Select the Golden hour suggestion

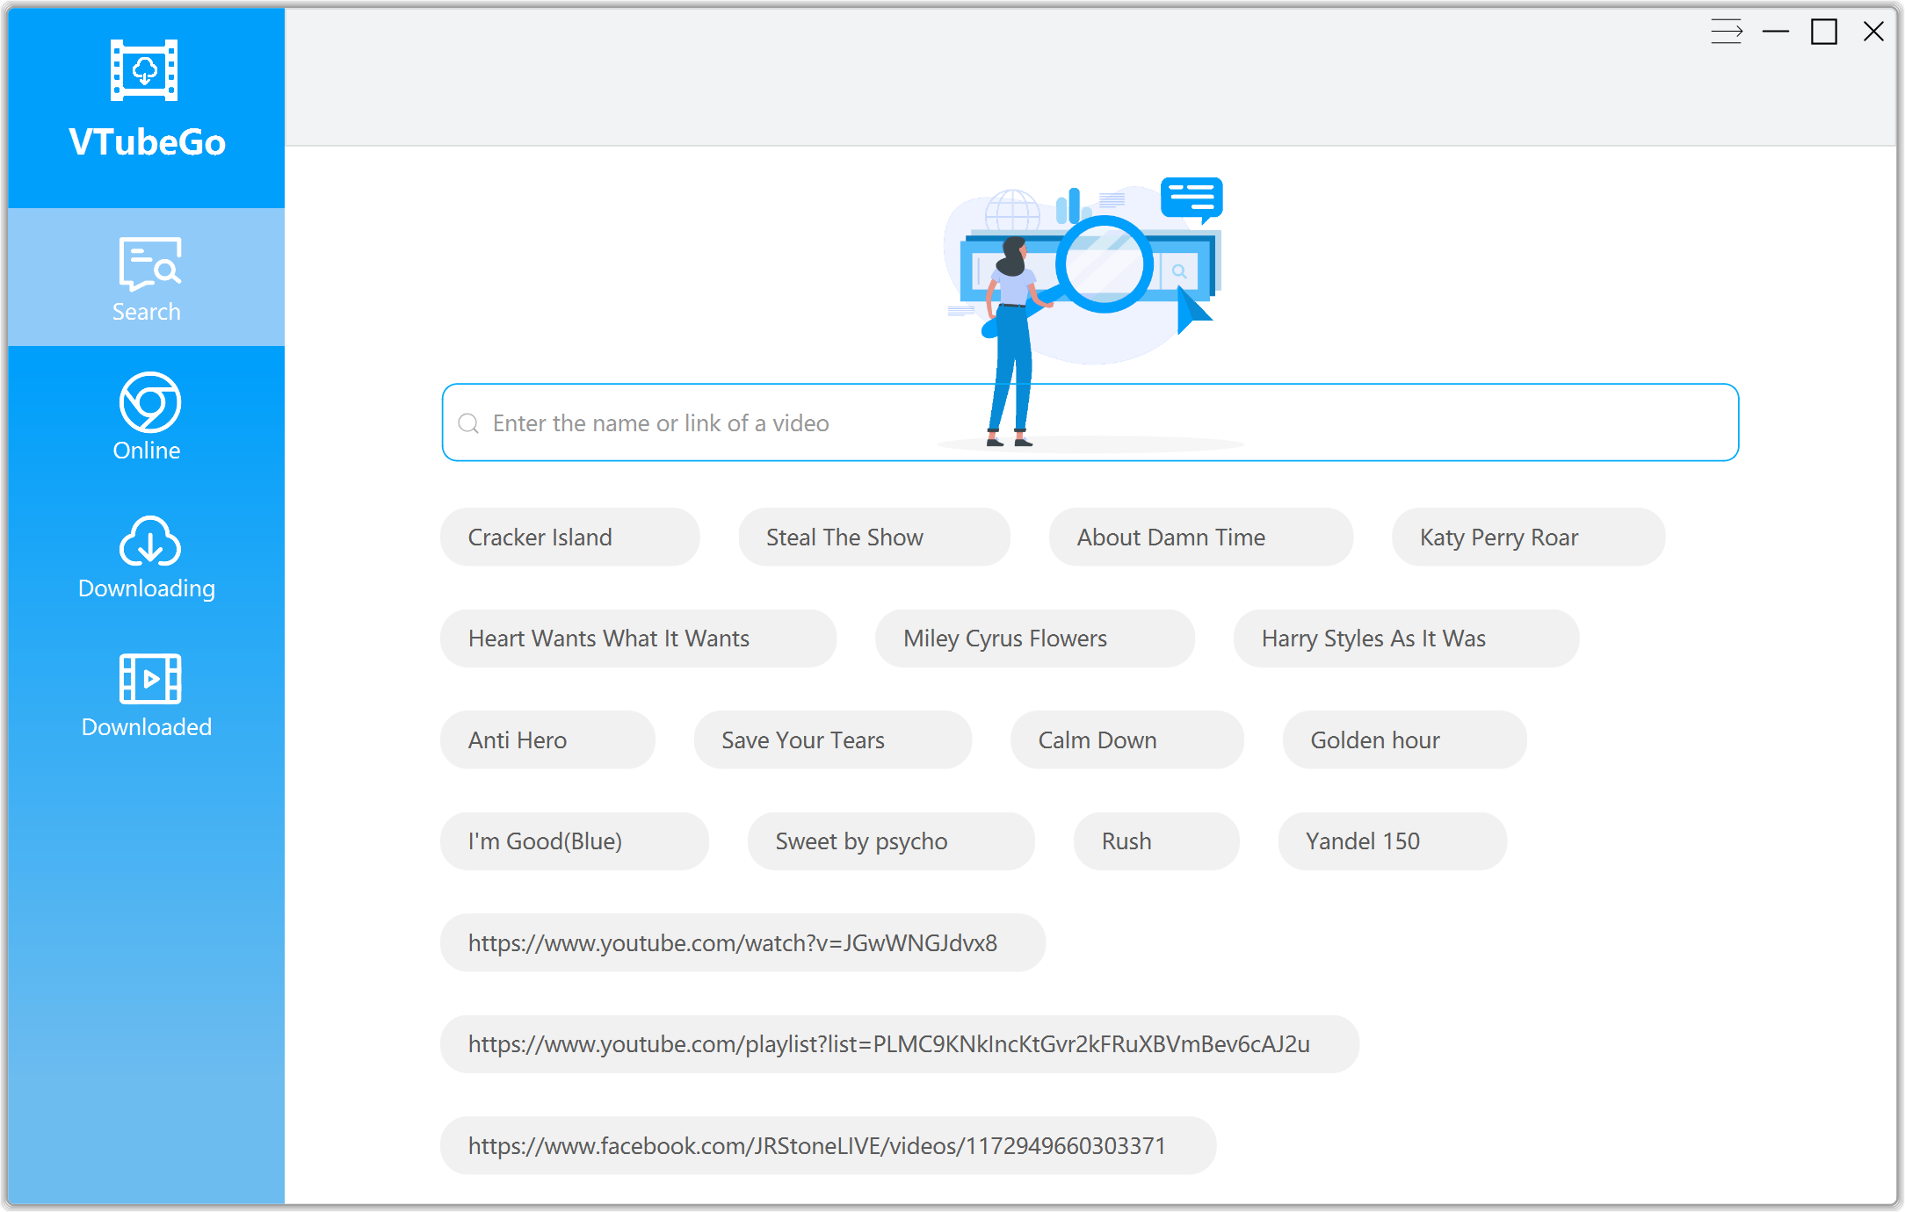point(1405,740)
